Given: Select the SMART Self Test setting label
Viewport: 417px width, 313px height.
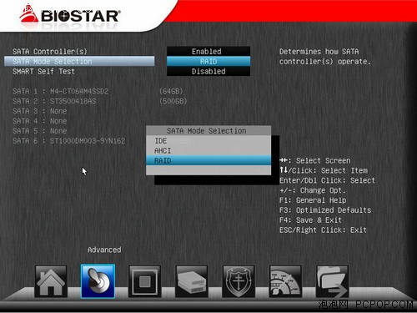Looking at the screenshot, I should 43,72.
